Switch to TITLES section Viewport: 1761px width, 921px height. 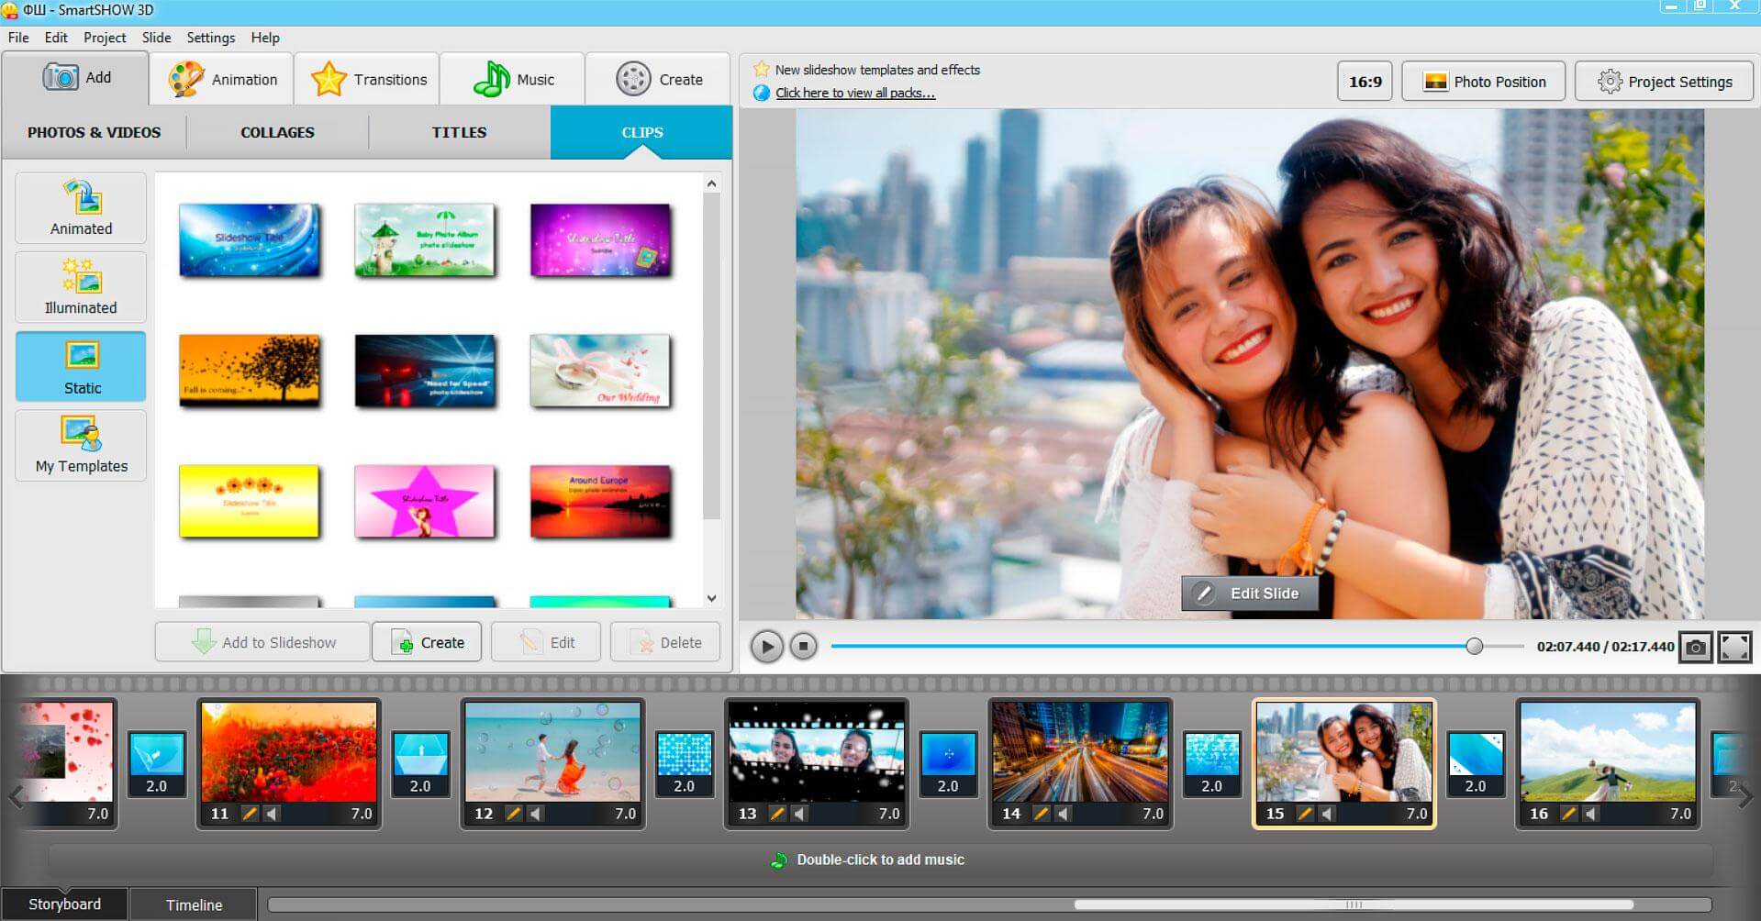(x=459, y=132)
